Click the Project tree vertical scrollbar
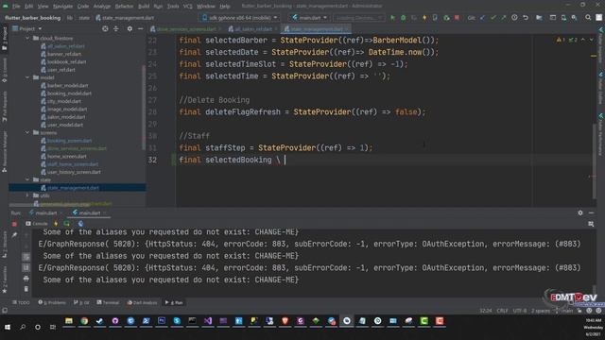Screen dimensions: 605x340 pos(144,108)
